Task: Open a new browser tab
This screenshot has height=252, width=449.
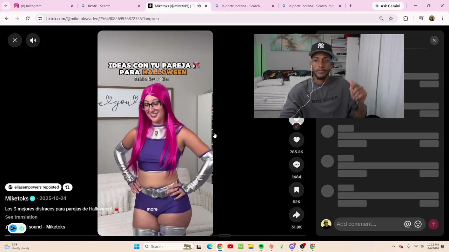Action: (350, 6)
